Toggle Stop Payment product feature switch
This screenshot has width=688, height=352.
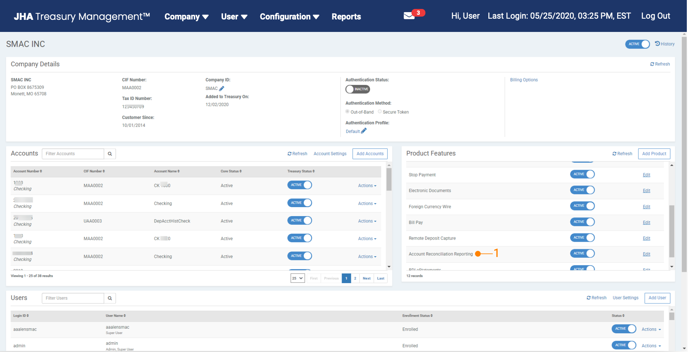point(582,174)
